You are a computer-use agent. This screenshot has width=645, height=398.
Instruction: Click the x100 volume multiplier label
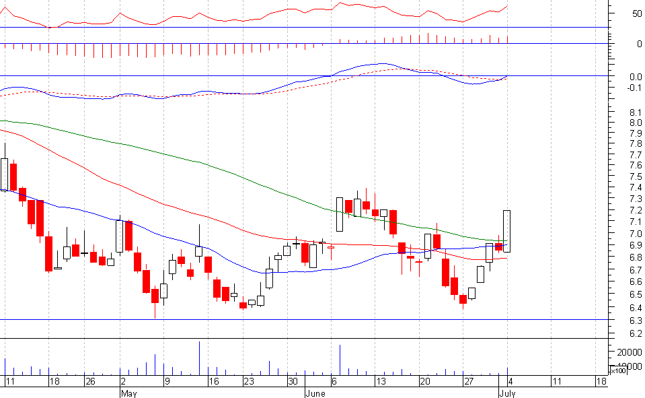point(618,371)
